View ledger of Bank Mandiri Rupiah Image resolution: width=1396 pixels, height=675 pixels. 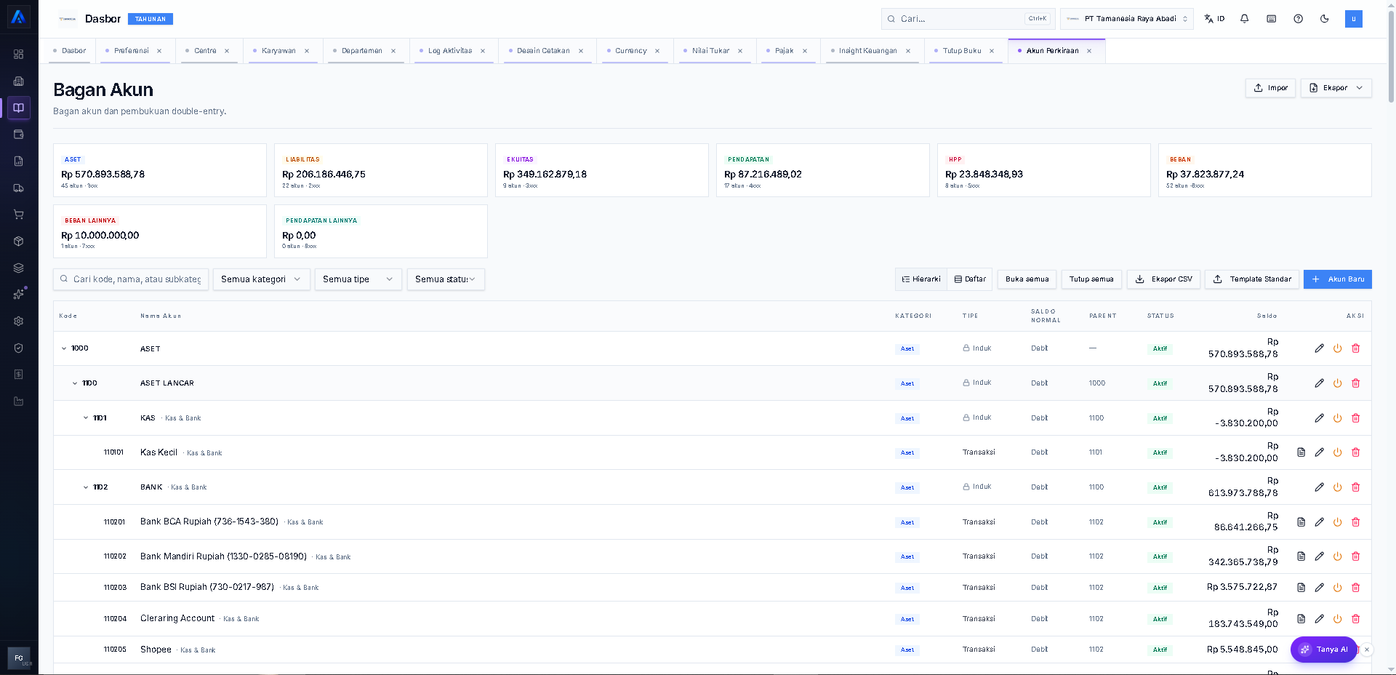pos(1301,556)
